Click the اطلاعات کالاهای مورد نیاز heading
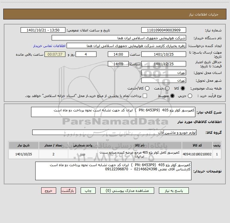This screenshot has width=230, height=223. pyautogui.click(x=200, y=122)
